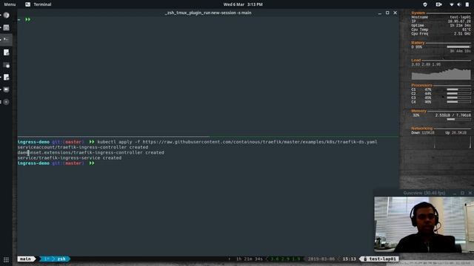Image resolution: width=474 pixels, height=266 pixels.
Task: Click the load averages in tmux status bar
Action: point(285,259)
